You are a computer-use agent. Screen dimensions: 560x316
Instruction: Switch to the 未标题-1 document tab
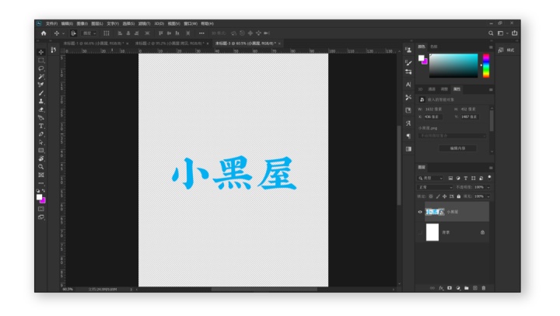(93, 43)
